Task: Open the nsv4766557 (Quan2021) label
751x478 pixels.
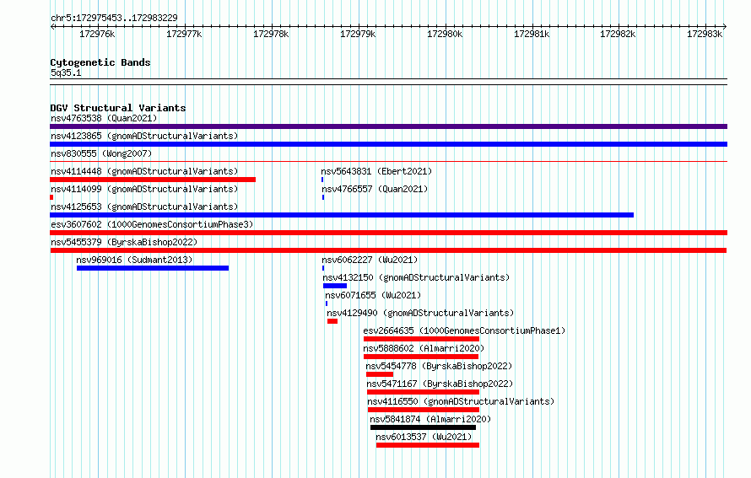Action: tap(375, 189)
